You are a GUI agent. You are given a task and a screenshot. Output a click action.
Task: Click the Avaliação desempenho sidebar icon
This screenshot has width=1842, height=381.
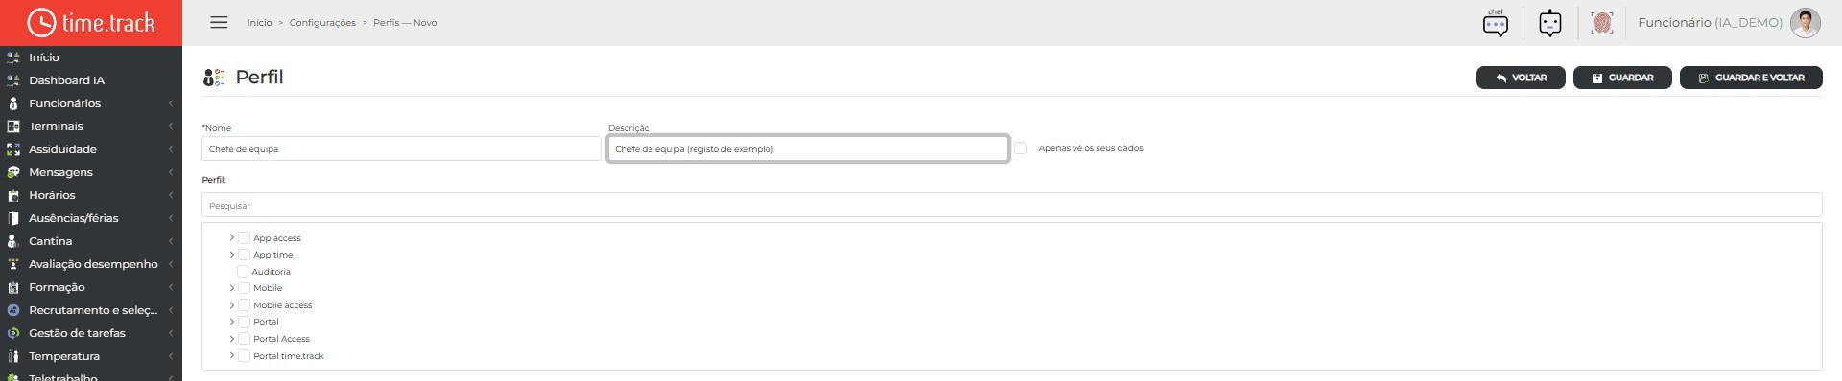[x=13, y=264]
